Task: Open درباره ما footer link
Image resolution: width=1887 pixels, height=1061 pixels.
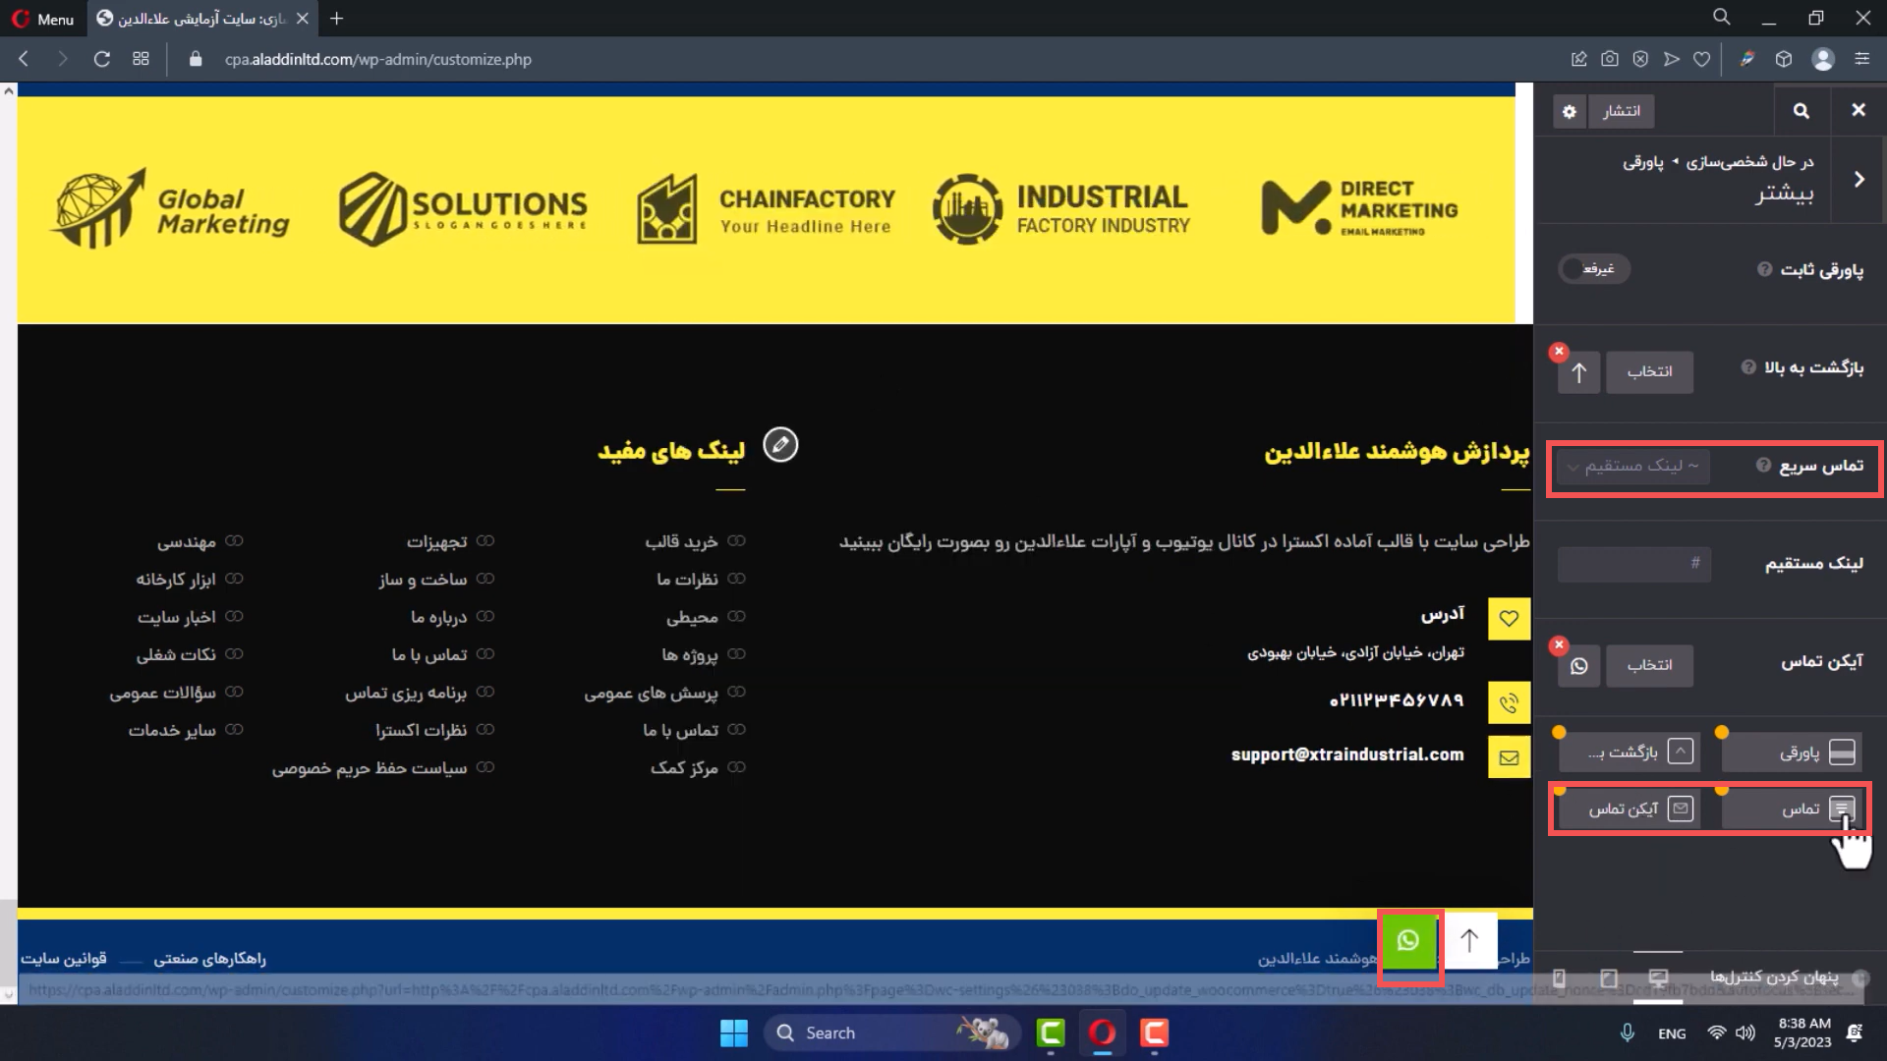Action: (438, 617)
